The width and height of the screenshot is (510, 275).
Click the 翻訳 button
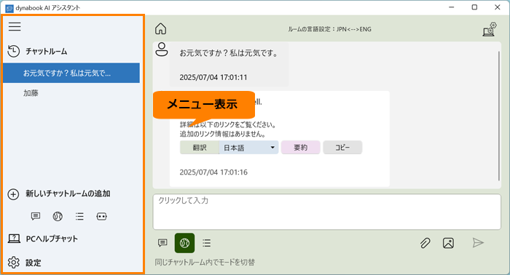click(200, 148)
